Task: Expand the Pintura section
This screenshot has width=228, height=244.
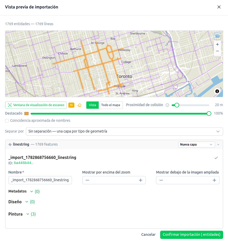Action: pos(22,214)
